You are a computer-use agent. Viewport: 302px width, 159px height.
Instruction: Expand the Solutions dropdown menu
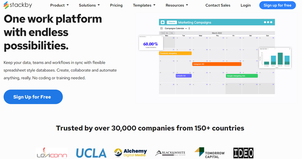pos(89,5)
